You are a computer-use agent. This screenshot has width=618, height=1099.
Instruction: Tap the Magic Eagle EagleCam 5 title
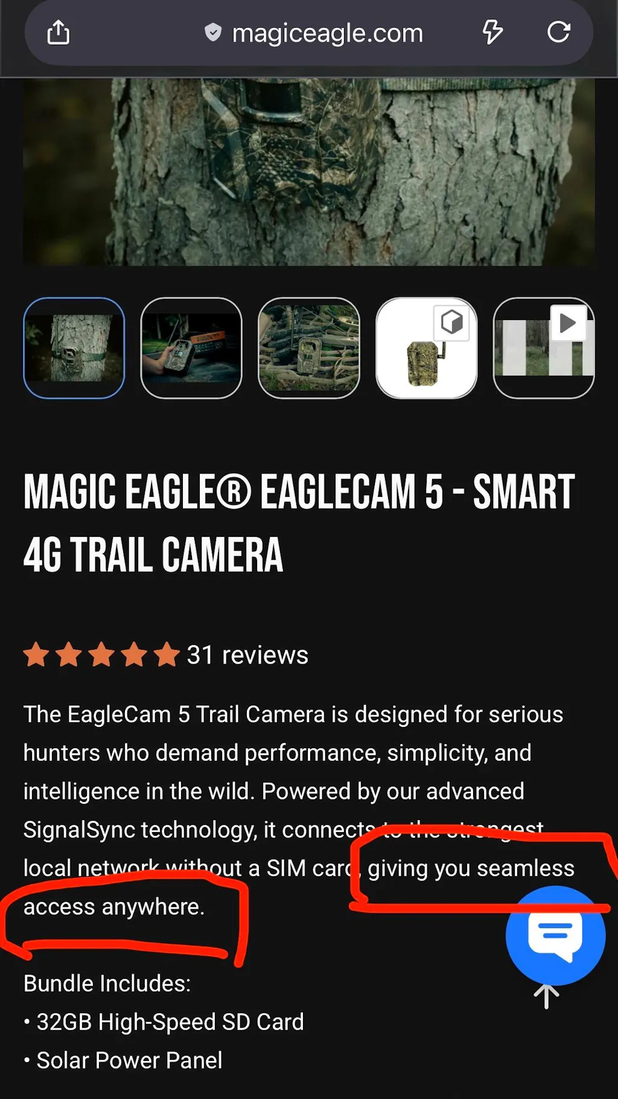point(299,524)
